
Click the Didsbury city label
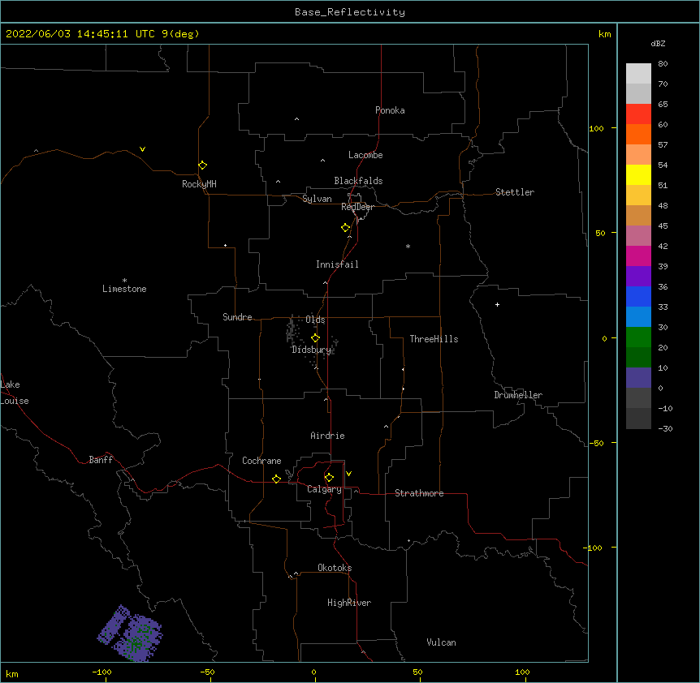311,350
